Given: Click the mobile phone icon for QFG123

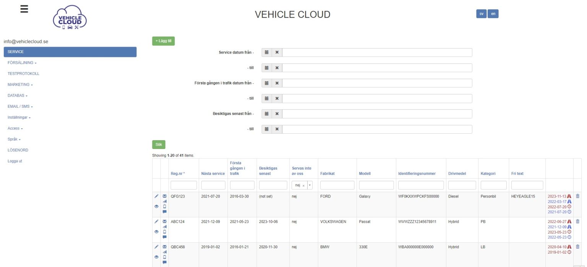Looking at the screenshot, I should (165, 206).
